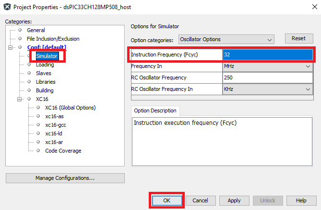Select the xc16-as item
The width and height of the screenshot is (321, 210).
click(54, 116)
